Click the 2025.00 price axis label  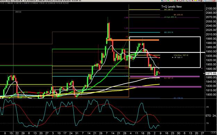click(211, 30)
